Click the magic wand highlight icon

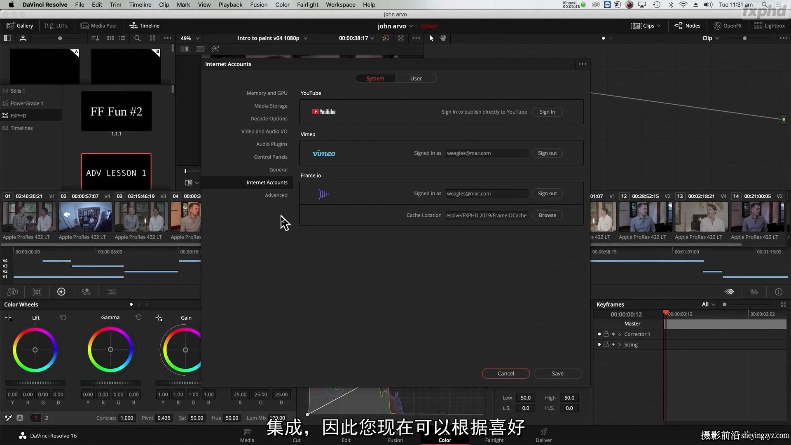click(x=215, y=49)
